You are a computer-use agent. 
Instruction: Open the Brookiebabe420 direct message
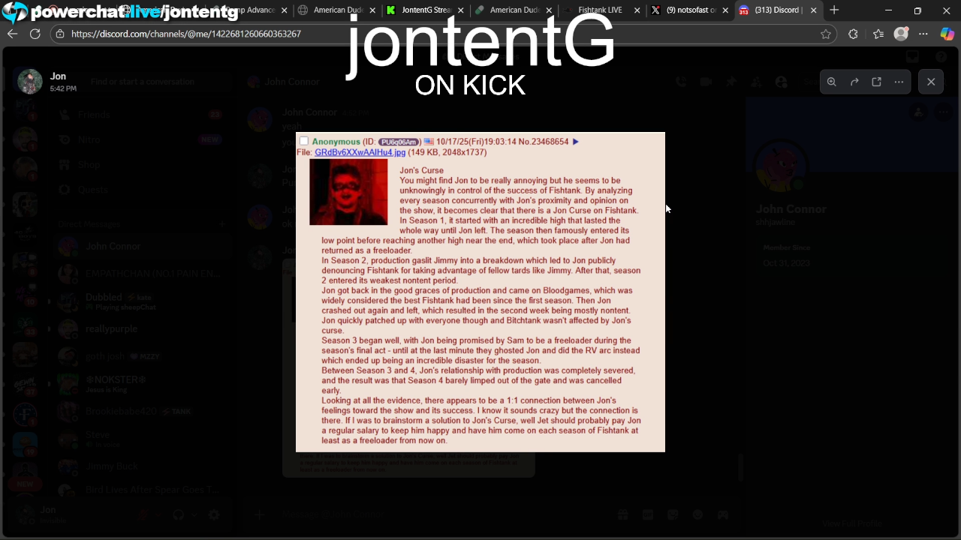pyautogui.click(x=142, y=411)
